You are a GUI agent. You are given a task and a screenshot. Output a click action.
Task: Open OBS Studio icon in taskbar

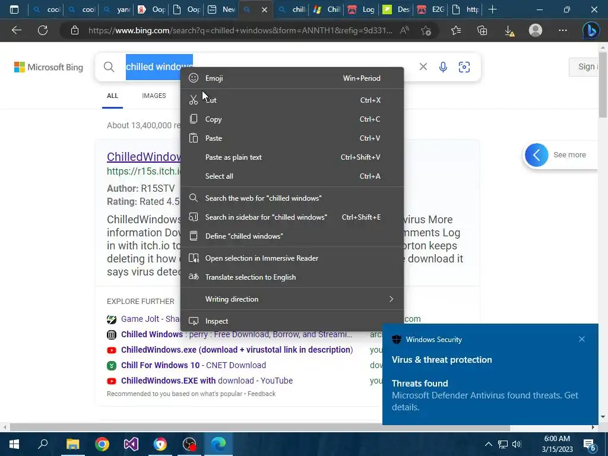(189, 444)
